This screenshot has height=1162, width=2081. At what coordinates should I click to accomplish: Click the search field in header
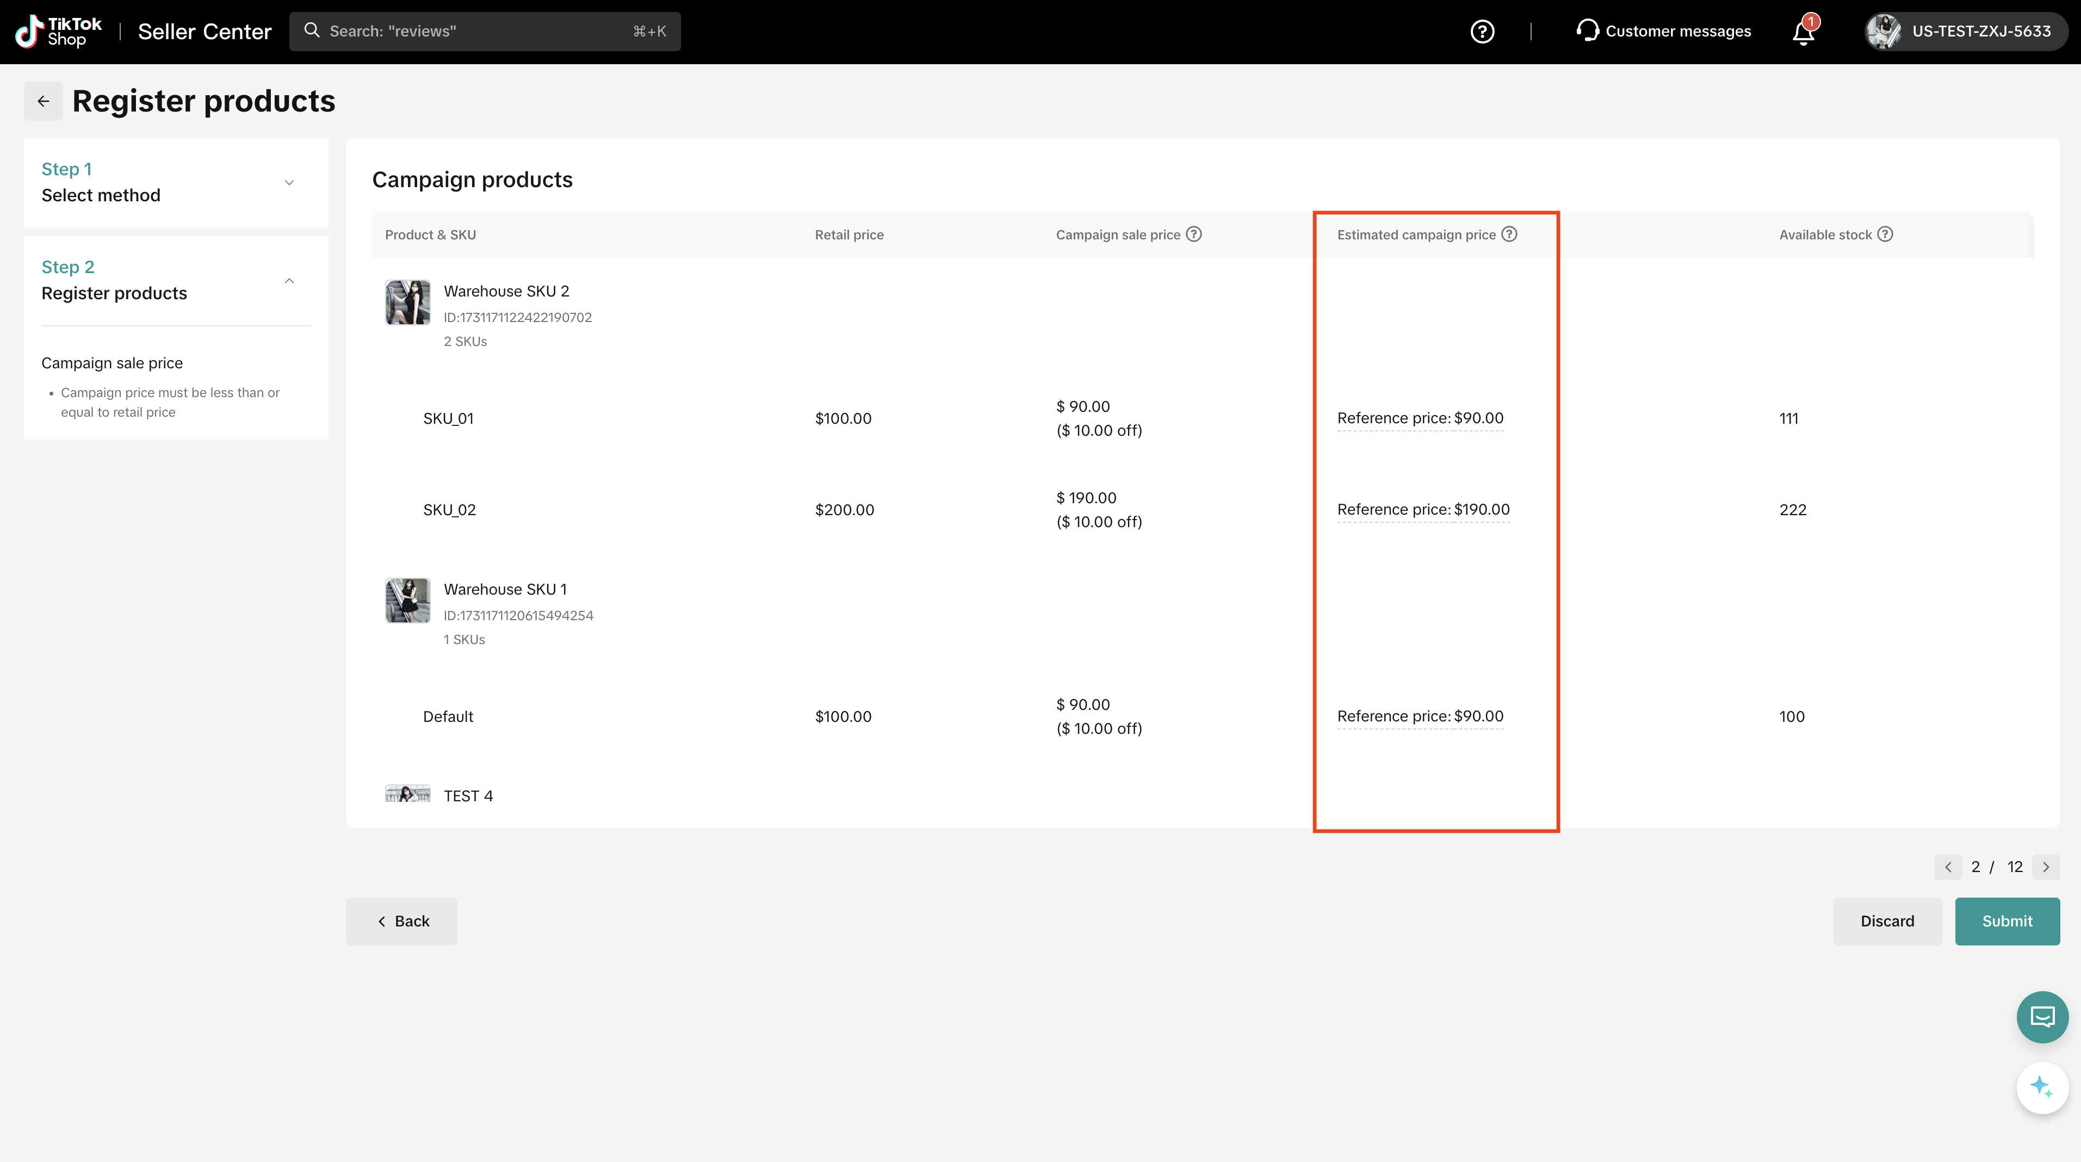484,32
